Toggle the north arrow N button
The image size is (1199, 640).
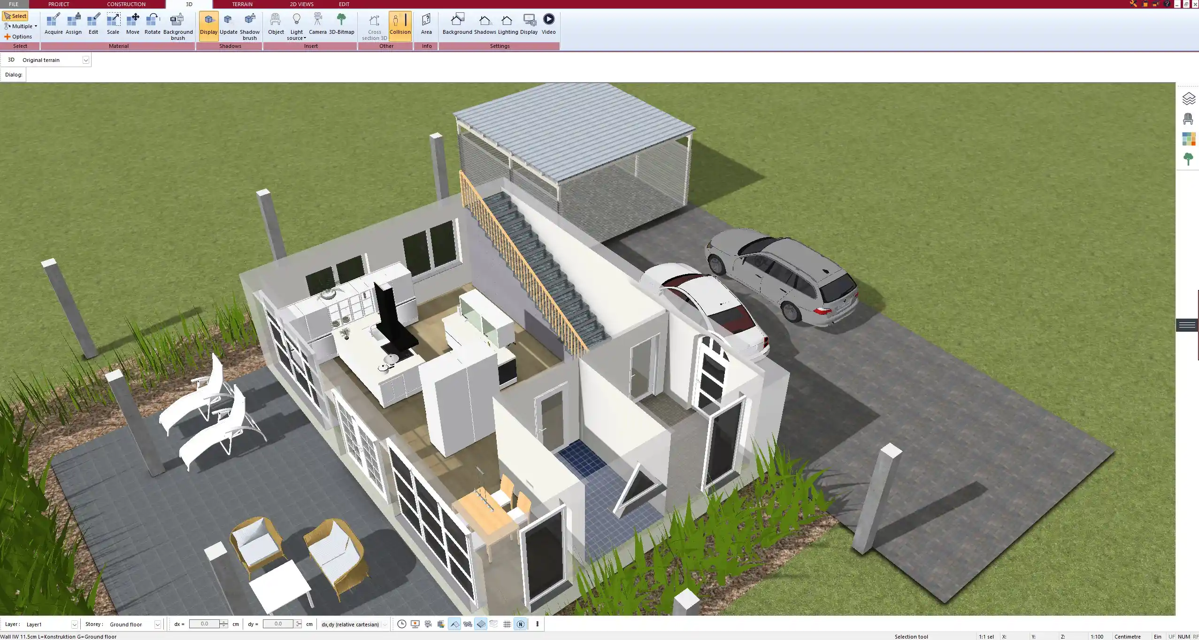click(520, 624)
